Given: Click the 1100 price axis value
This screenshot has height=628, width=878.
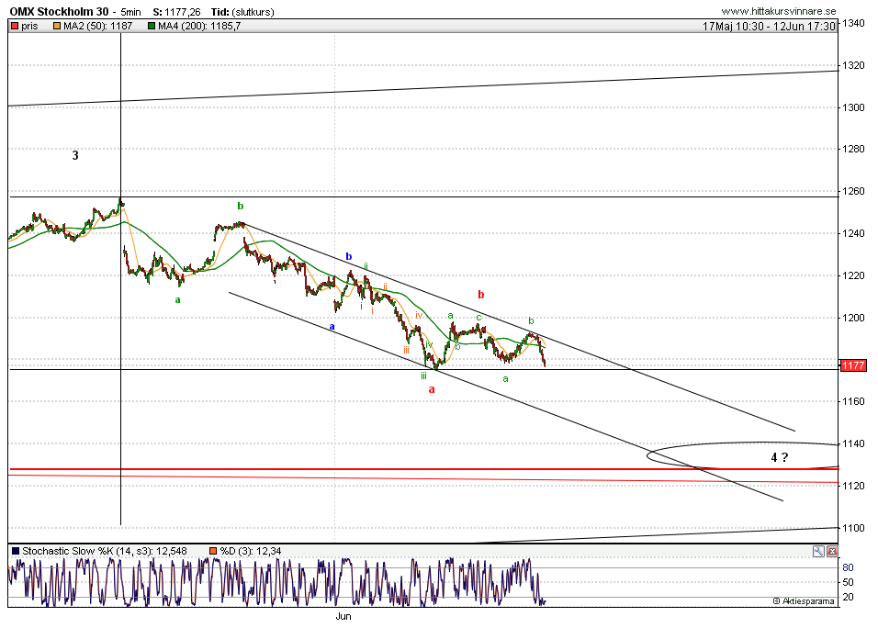Looking at the screenshot, I should 854,528.
